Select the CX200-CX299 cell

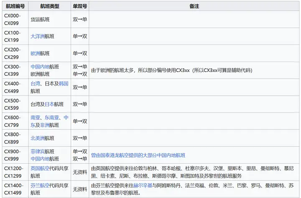[x=15, y=53]
